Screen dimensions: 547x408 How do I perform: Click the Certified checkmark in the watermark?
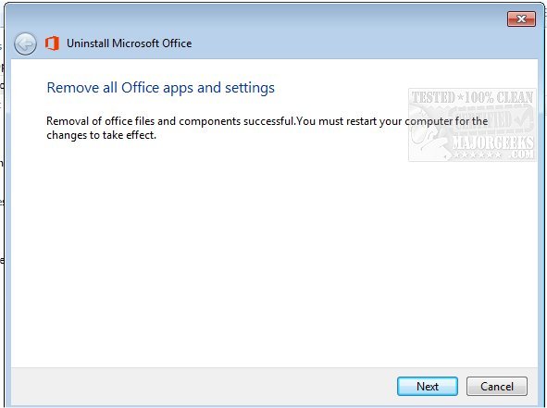pos(521,118)
